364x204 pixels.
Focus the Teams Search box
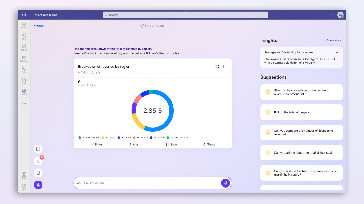click(185, 15)
